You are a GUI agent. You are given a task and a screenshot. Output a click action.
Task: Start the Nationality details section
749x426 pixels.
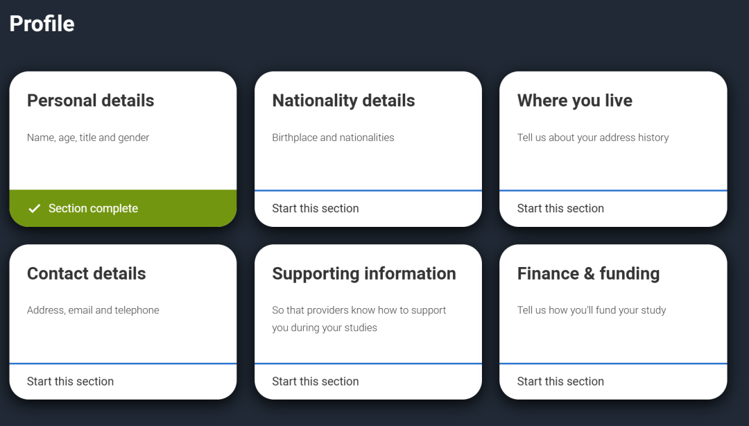tap(316, 208)
